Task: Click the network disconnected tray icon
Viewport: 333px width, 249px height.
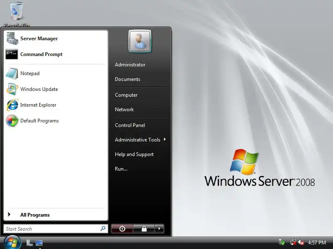Action: pos(293,242)
